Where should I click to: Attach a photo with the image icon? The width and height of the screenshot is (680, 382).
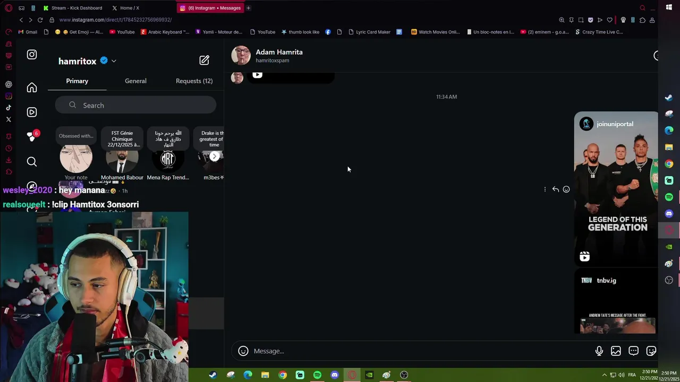point(616,351)
